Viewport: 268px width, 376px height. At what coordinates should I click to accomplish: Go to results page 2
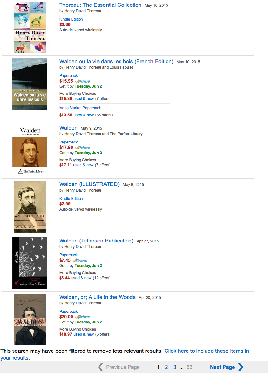tap(167, 367)
